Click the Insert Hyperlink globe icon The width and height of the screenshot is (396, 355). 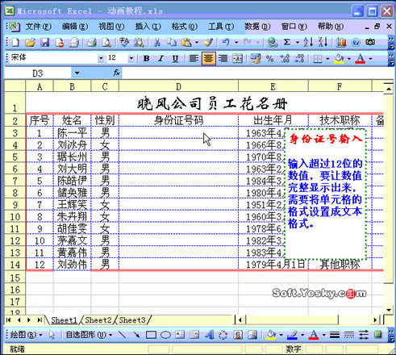pyautogui.click(x=273, y=42)
